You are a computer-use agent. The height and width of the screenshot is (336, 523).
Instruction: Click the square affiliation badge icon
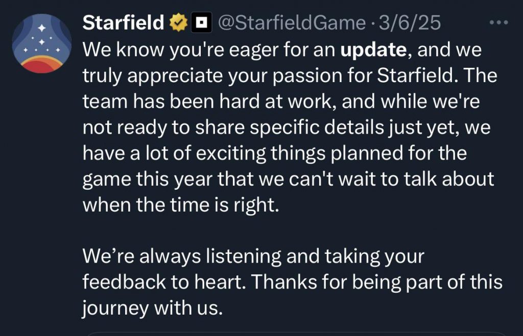pos(202,22)
